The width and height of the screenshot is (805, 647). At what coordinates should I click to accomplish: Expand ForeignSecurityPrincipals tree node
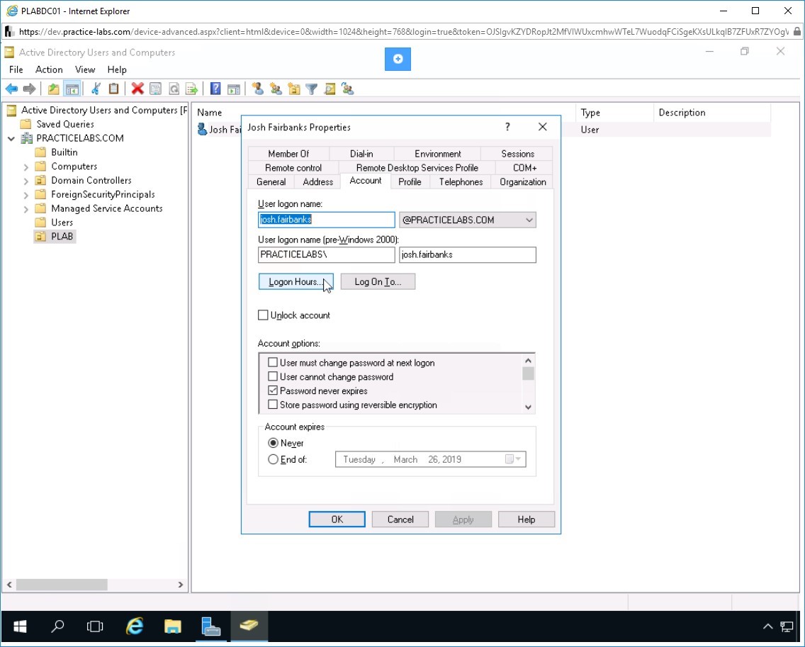pyautogui.click(x=26, y=195)
